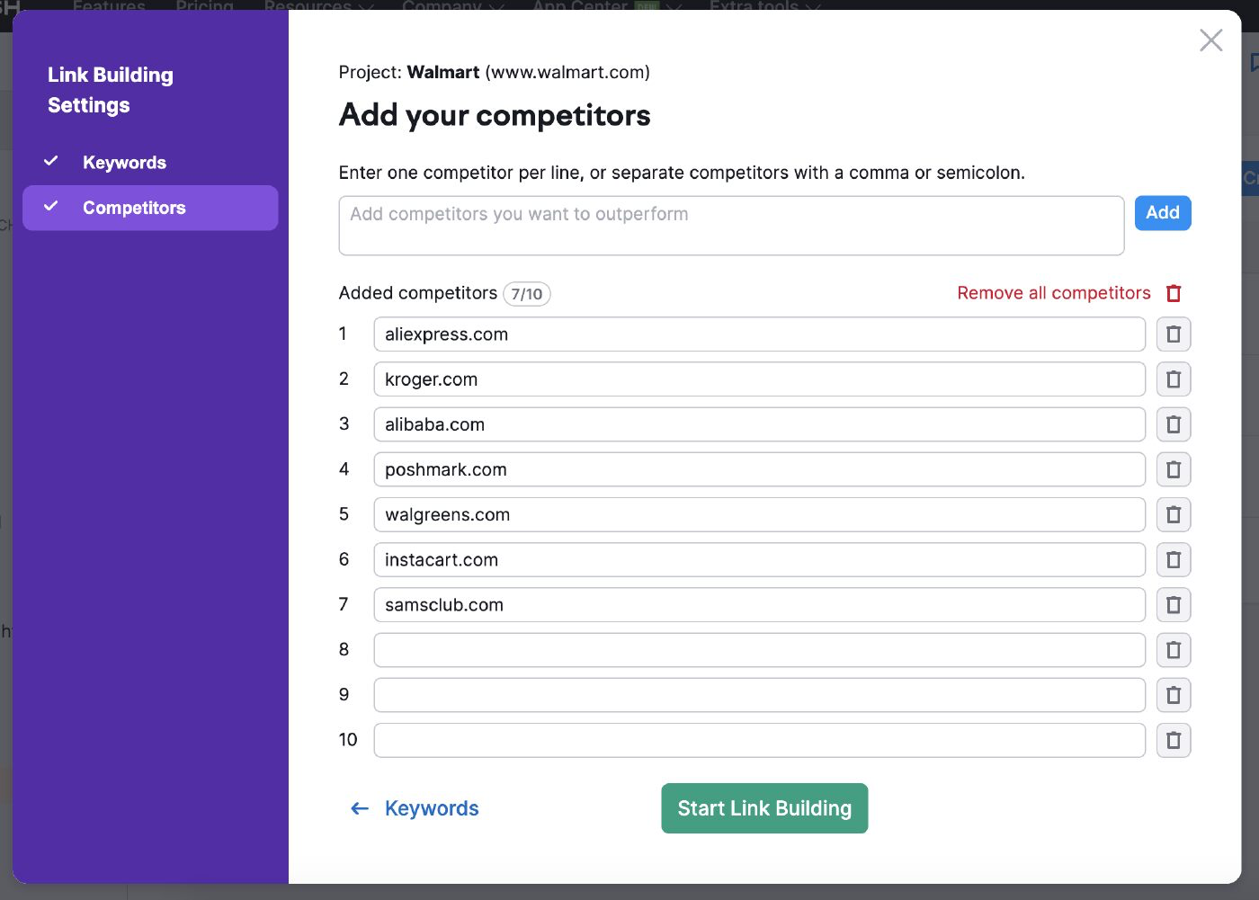Click the Add button
Viewport: 1259px width, 900px height.
1162,213
